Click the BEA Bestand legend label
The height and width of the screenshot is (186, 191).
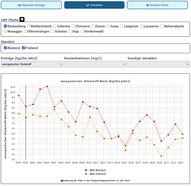pyautogui.click(x=97, y=170)
